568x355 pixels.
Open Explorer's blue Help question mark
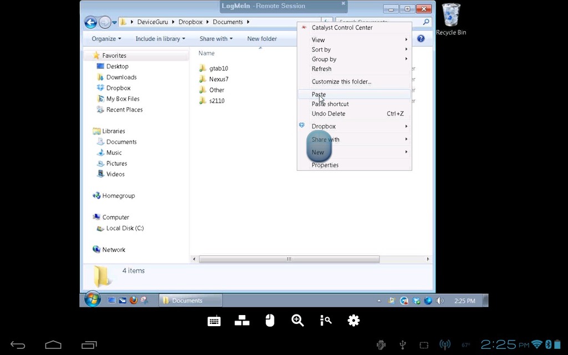(x=420, y=38)
